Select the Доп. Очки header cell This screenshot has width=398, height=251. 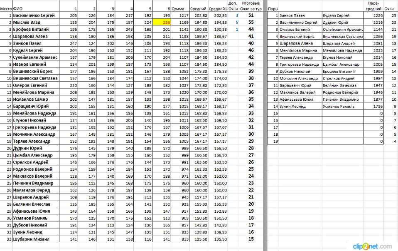click(233, 6)
